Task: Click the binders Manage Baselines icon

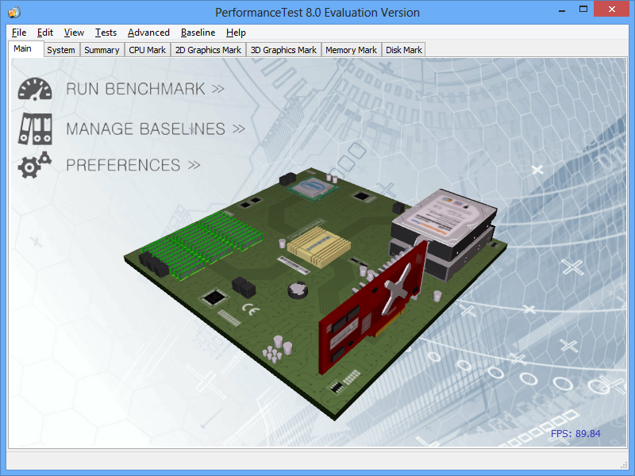Action: click(x=35, y=129)
